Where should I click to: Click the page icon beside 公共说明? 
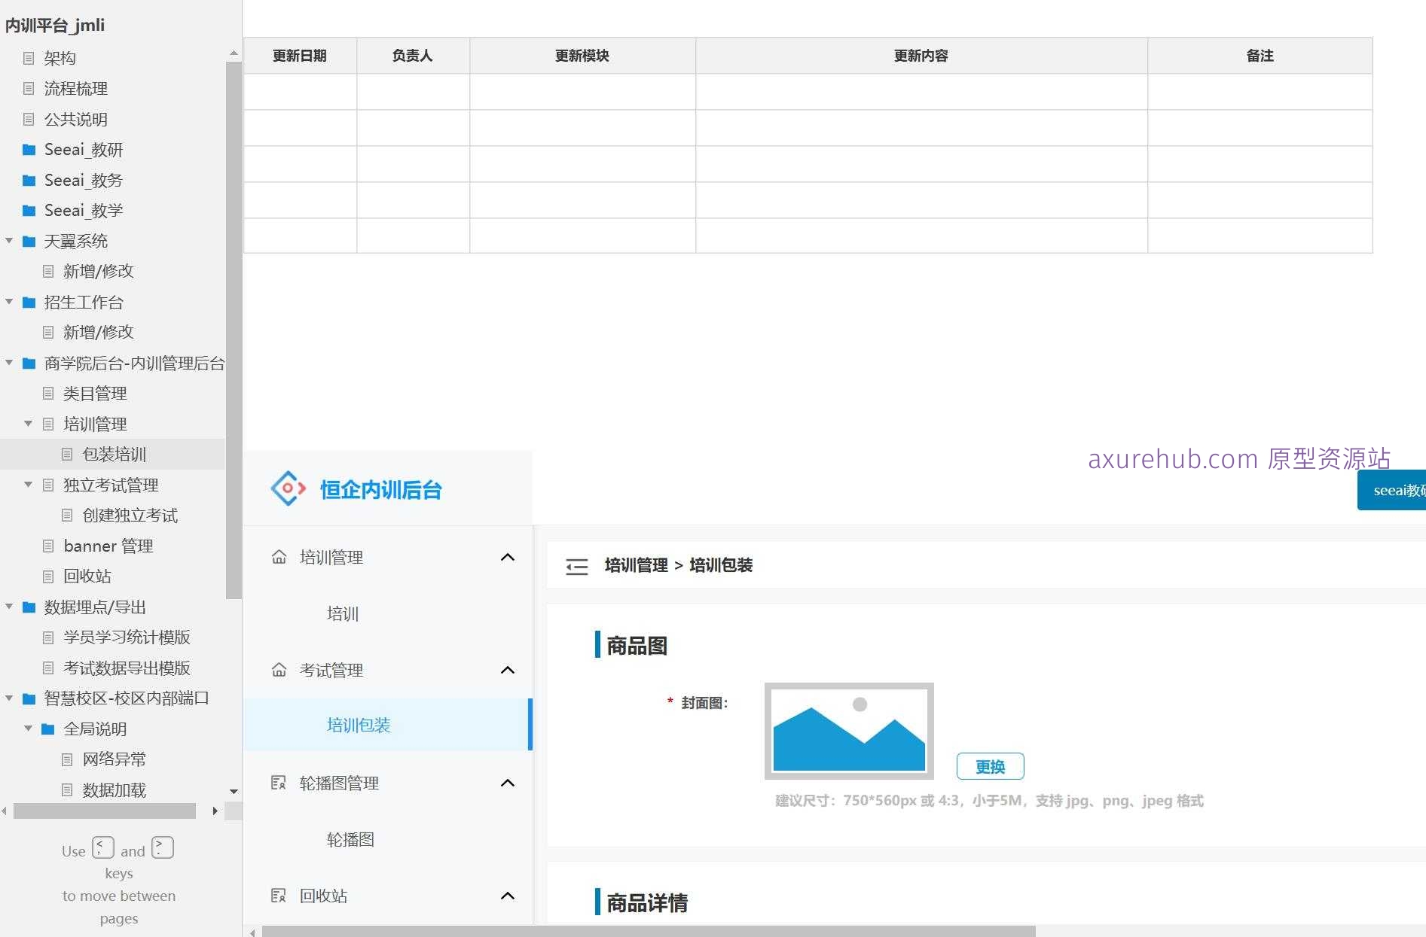tap(29, 119)
